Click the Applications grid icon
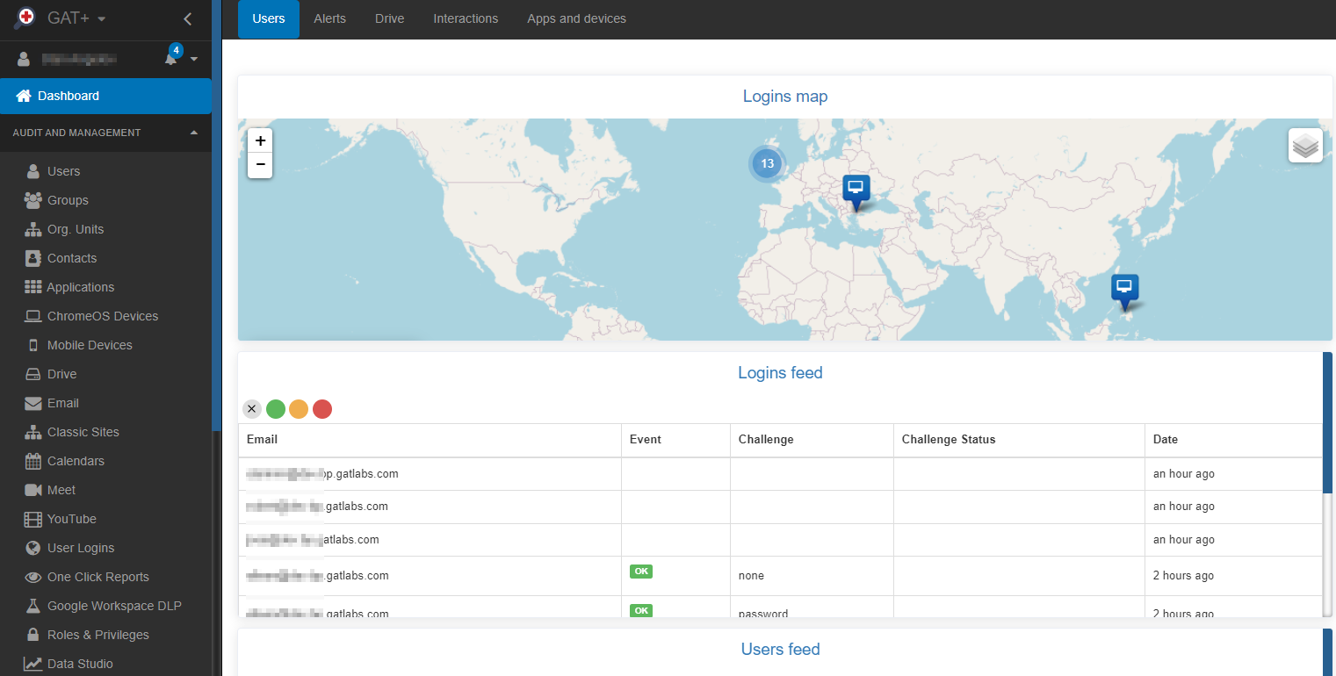 click(x=33, y=287)
